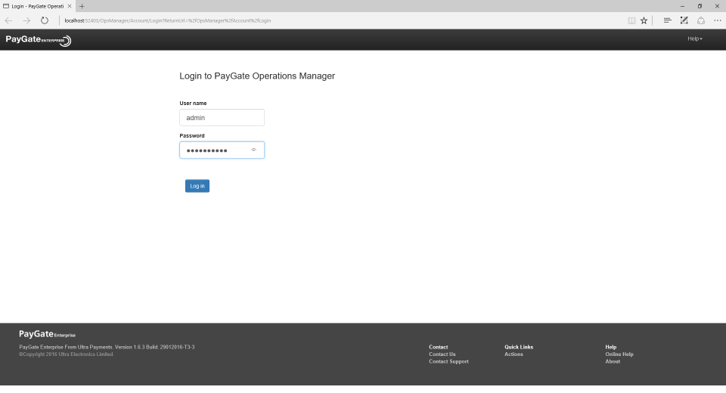
Task: Click the footer PayGate Enterprise logo
Action: (x=47, y=334)
